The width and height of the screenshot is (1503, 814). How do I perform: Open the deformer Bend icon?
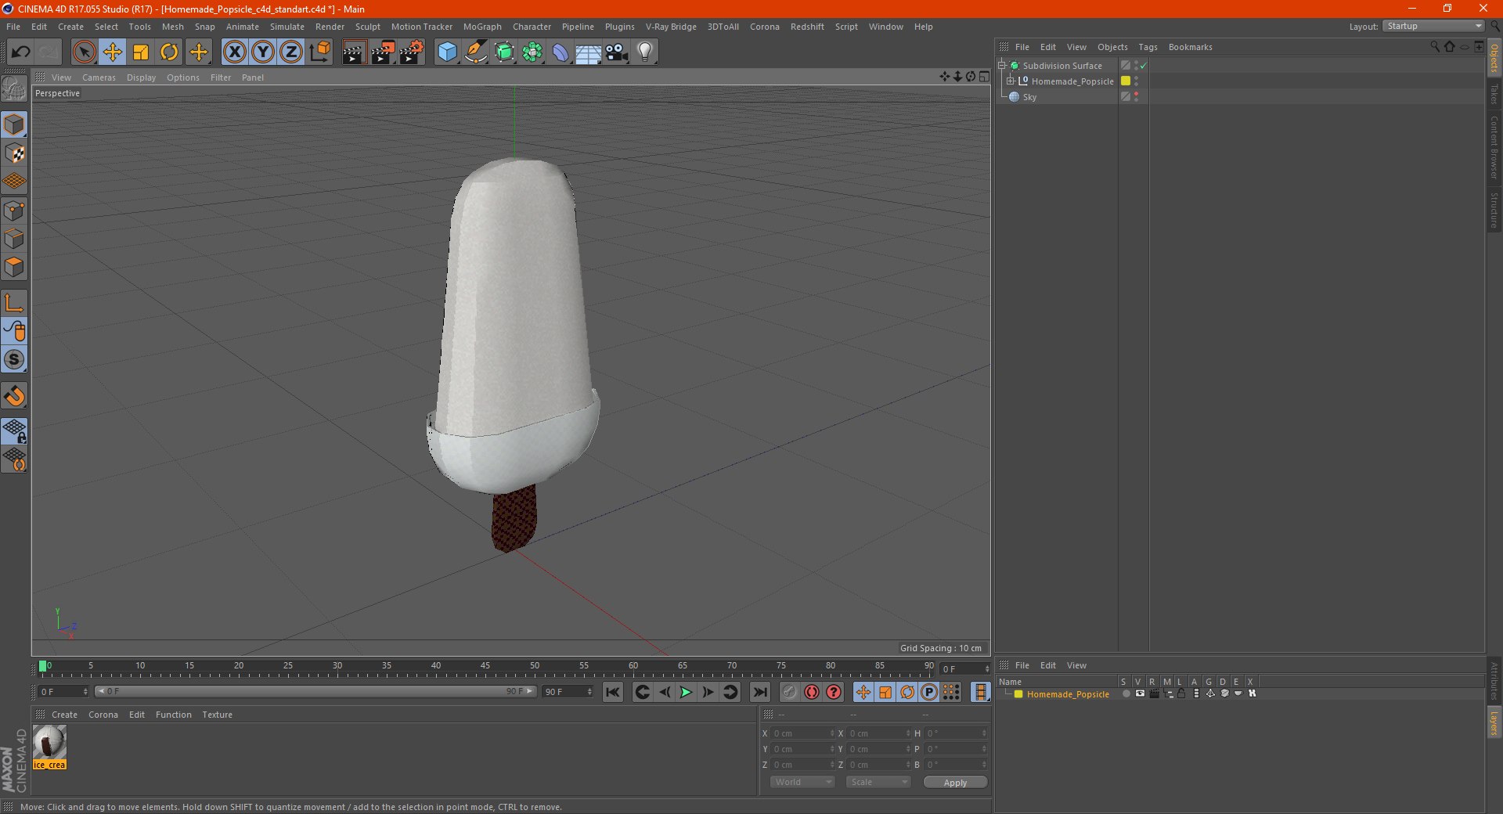coord(560,52)
